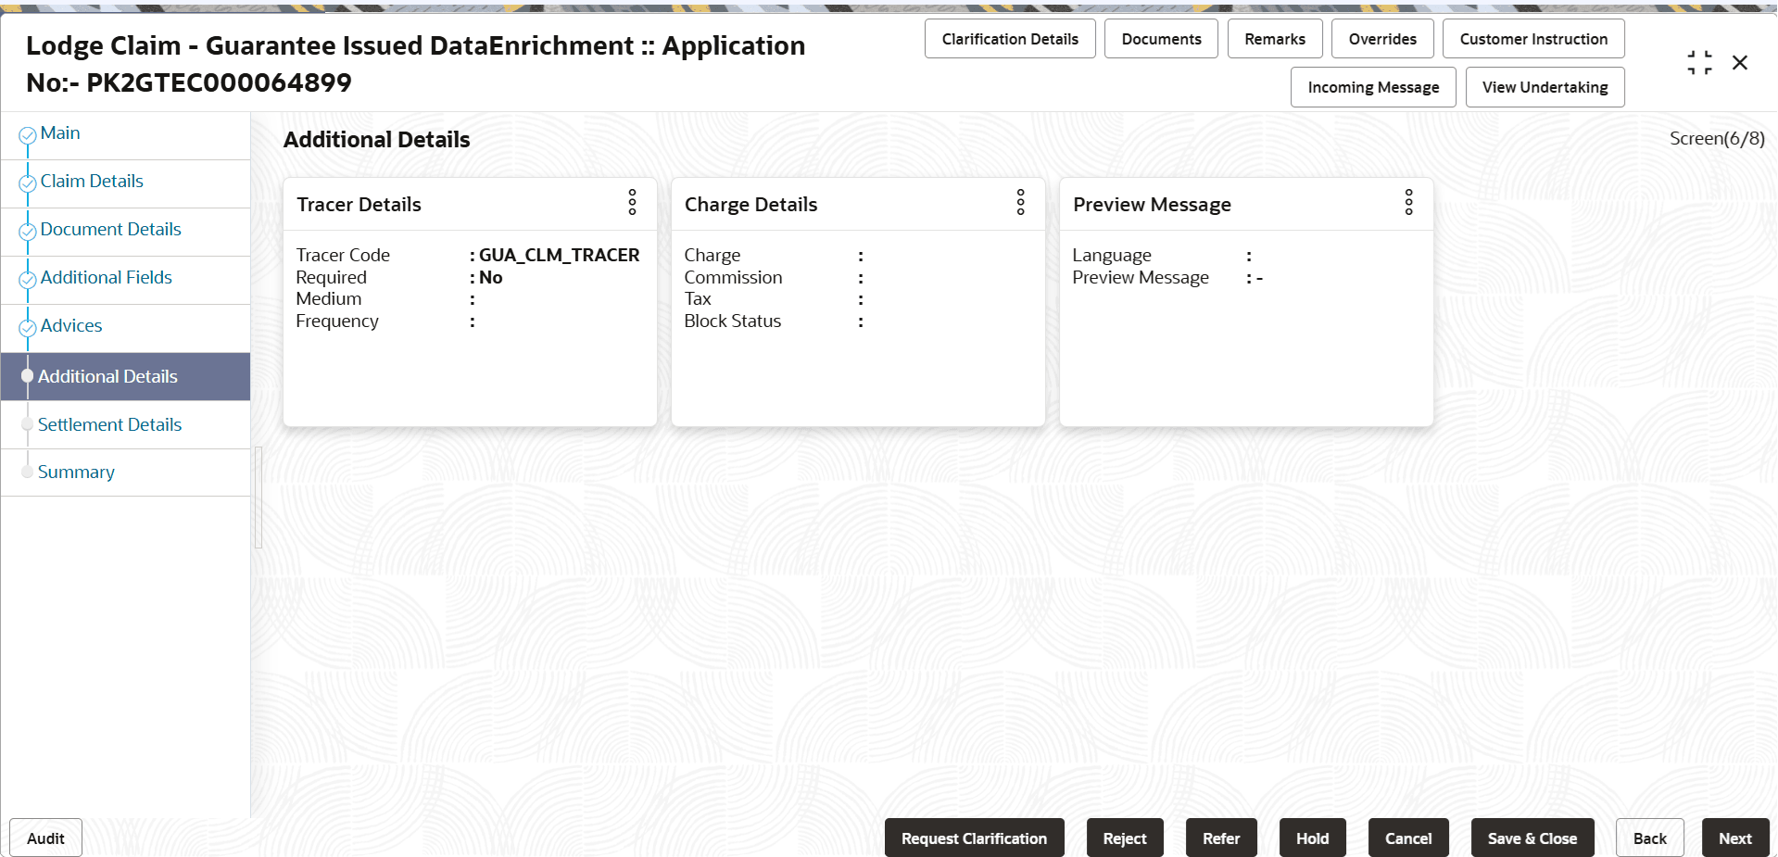Click the Tracer Details card title
The image size is (1778, 857).
coord(359,205)
